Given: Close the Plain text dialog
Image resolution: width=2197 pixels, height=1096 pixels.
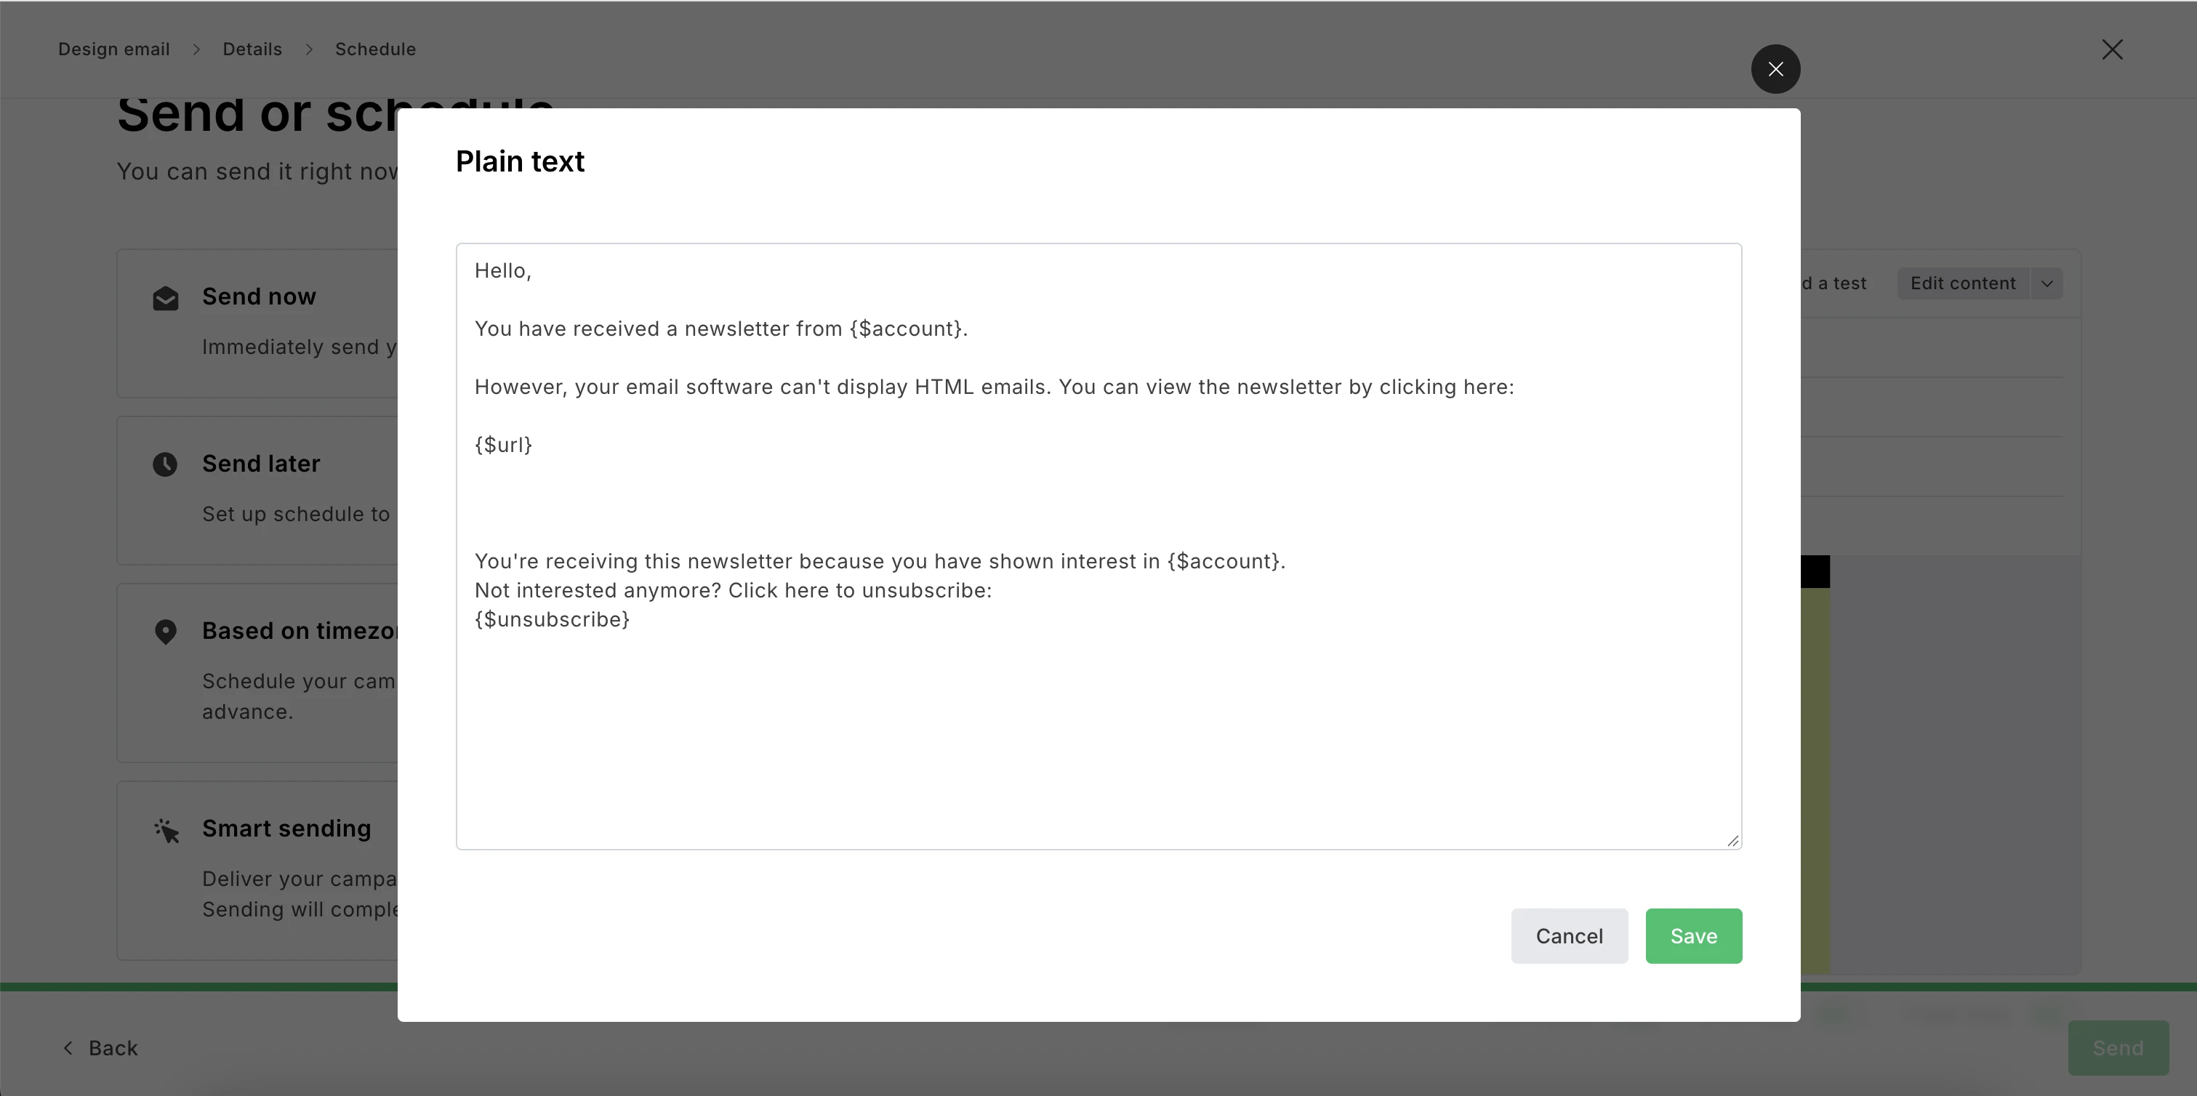Looking at the screenshot, I should point(1775,69).
